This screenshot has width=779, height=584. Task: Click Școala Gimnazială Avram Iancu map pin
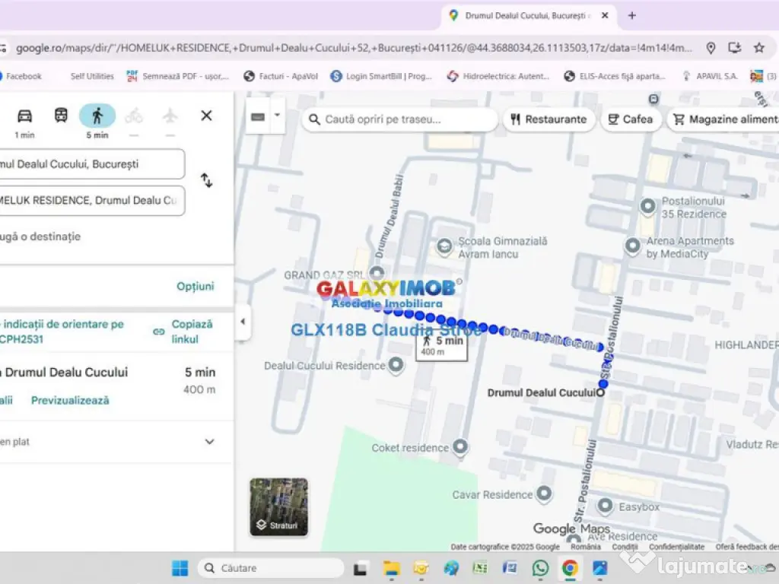click(445, 247)
